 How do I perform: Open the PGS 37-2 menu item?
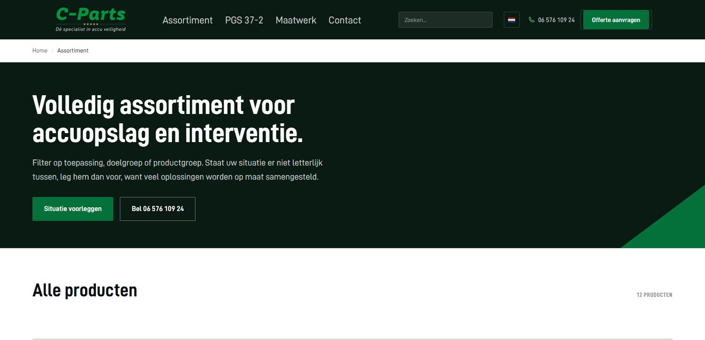[244, 20]
